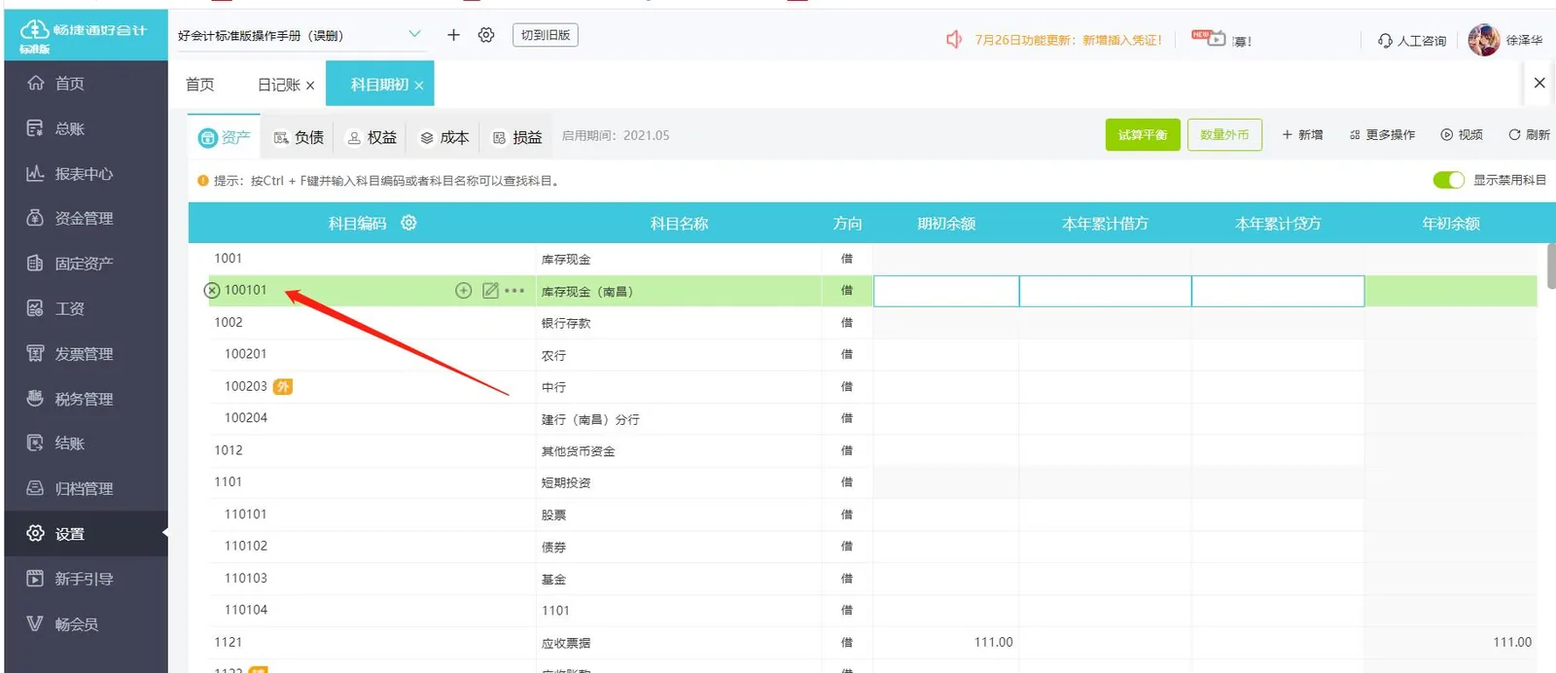Select the 权益 equity category tab
The width and height of the screenshot is (1556, 673).
click(x=372, y=137)
